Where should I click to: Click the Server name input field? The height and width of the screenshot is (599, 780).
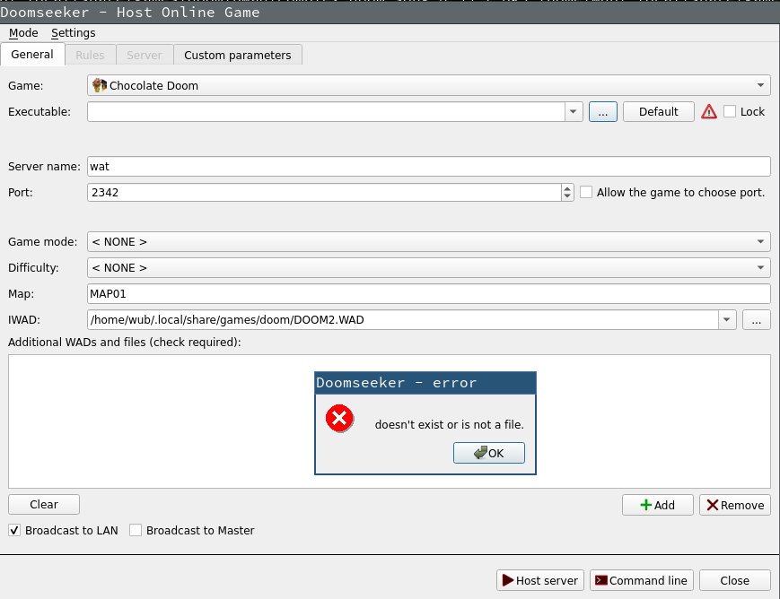428,167
